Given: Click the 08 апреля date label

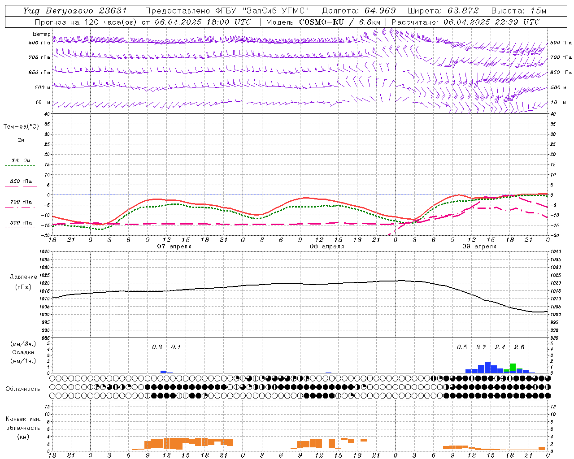Looking at the screenshot, I should click(327, 247).
